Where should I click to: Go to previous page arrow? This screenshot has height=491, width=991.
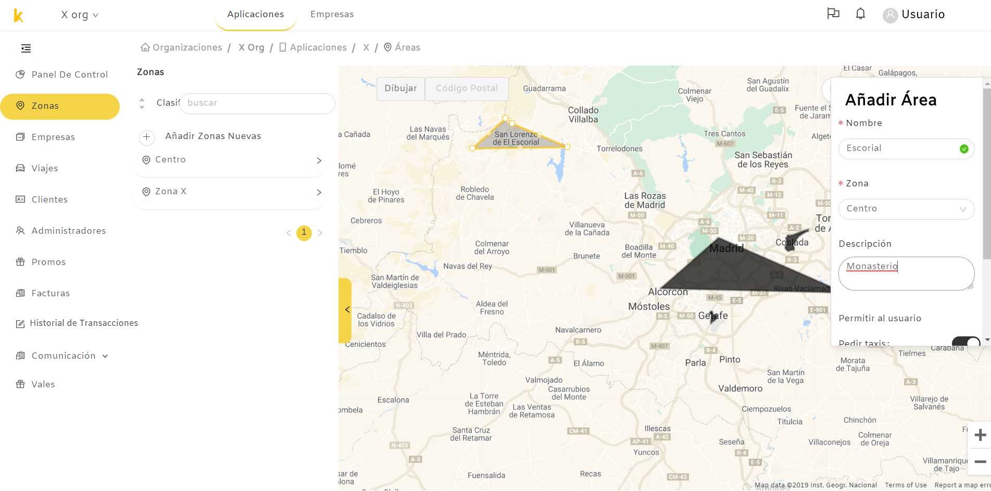288,233
